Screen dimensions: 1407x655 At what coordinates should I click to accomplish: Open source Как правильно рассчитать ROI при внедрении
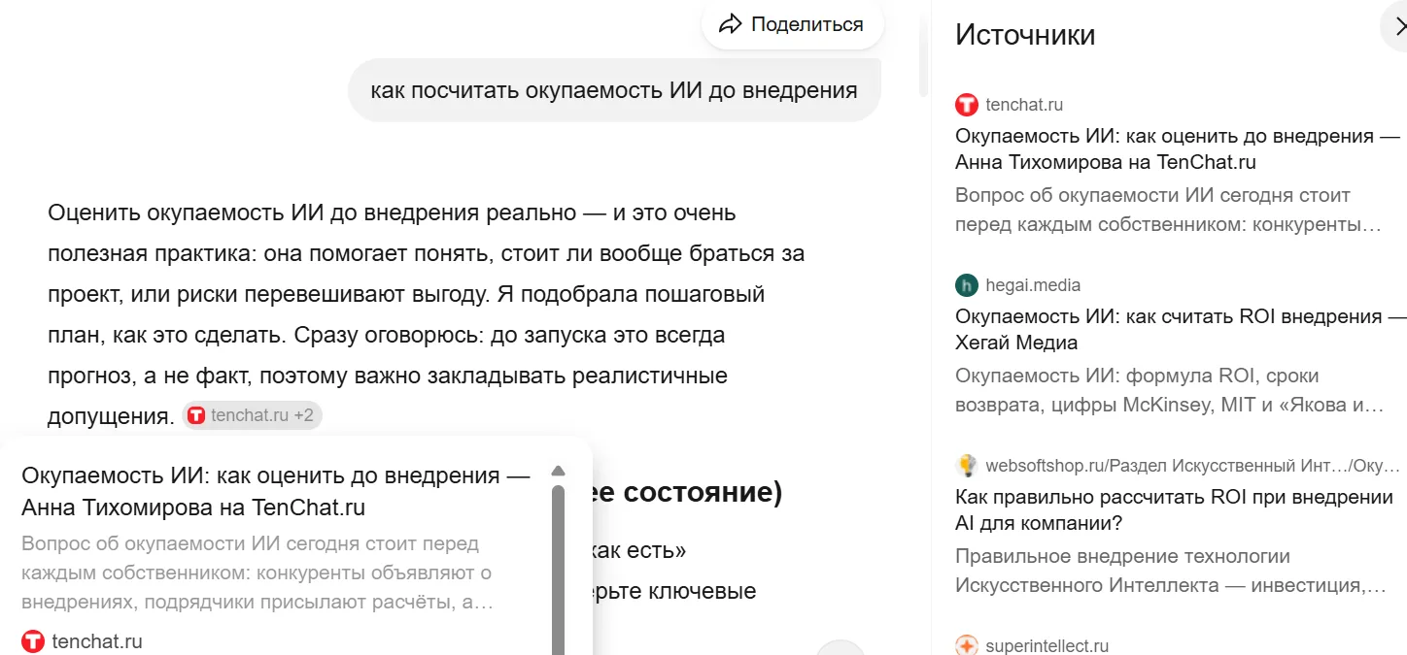point(1174,509)
